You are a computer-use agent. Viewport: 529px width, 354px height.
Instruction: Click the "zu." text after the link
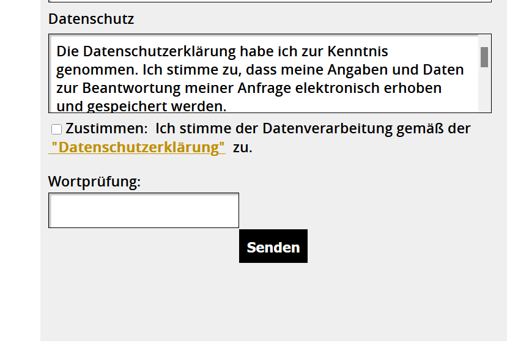242,147
